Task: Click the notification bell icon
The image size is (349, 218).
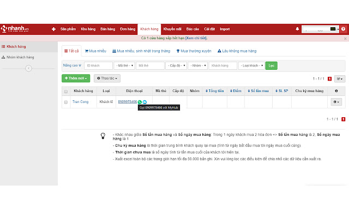Action: click(x=297, y=28)
